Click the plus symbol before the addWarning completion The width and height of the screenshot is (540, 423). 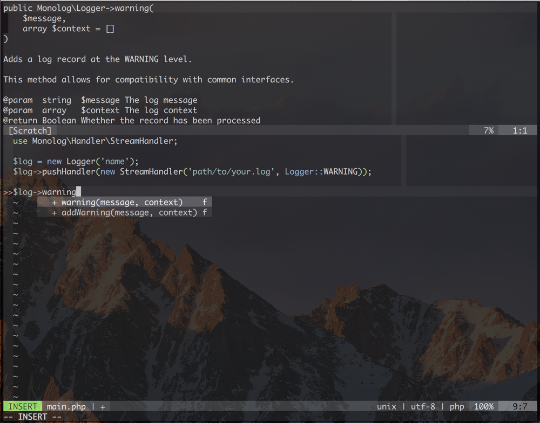54,213
